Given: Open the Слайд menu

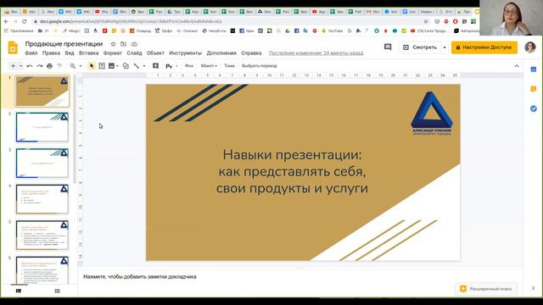Looking at the screenshot, I should 134,53.
